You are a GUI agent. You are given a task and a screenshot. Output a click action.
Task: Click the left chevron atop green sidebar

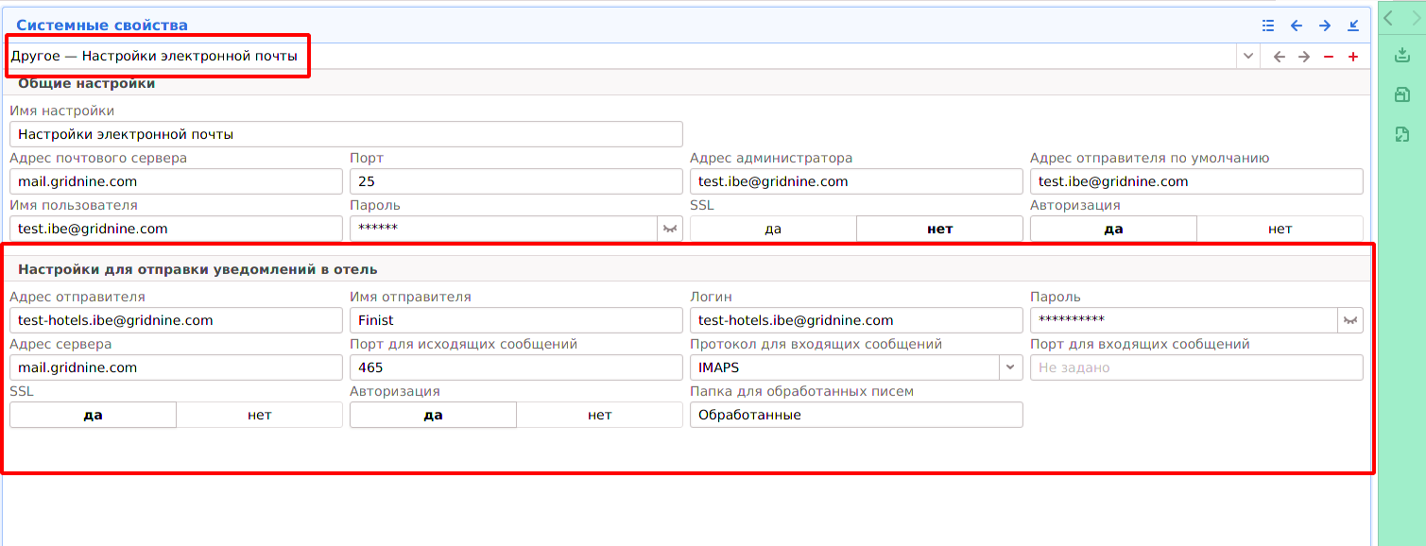(x=1388, y=18)
